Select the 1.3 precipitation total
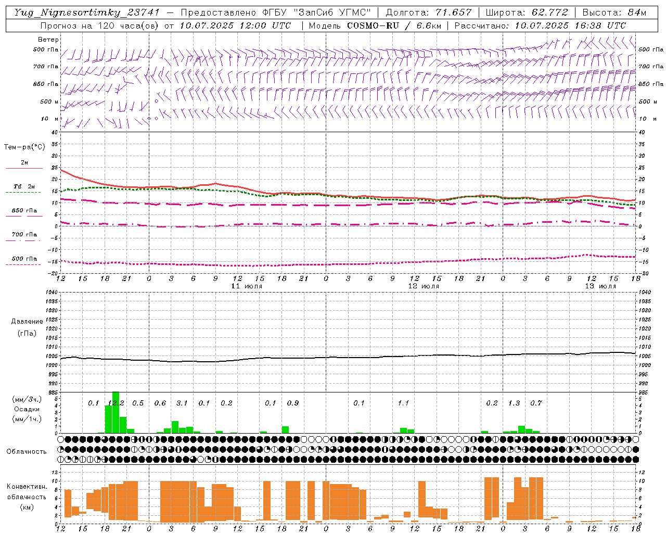 click(514, 403)
